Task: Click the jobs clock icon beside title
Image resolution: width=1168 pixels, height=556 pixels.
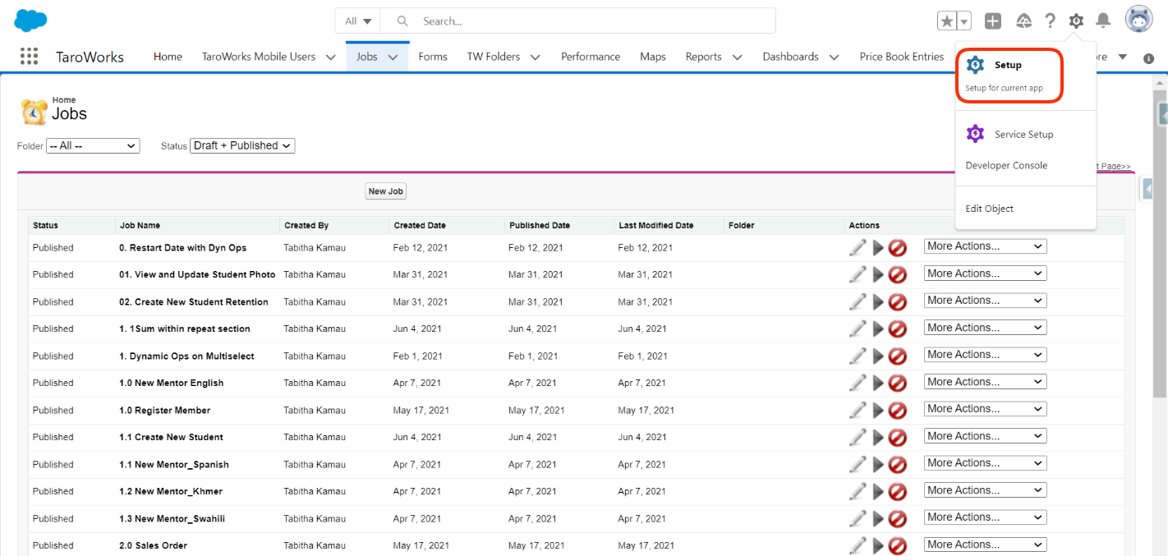Action: tap(34, 112)
